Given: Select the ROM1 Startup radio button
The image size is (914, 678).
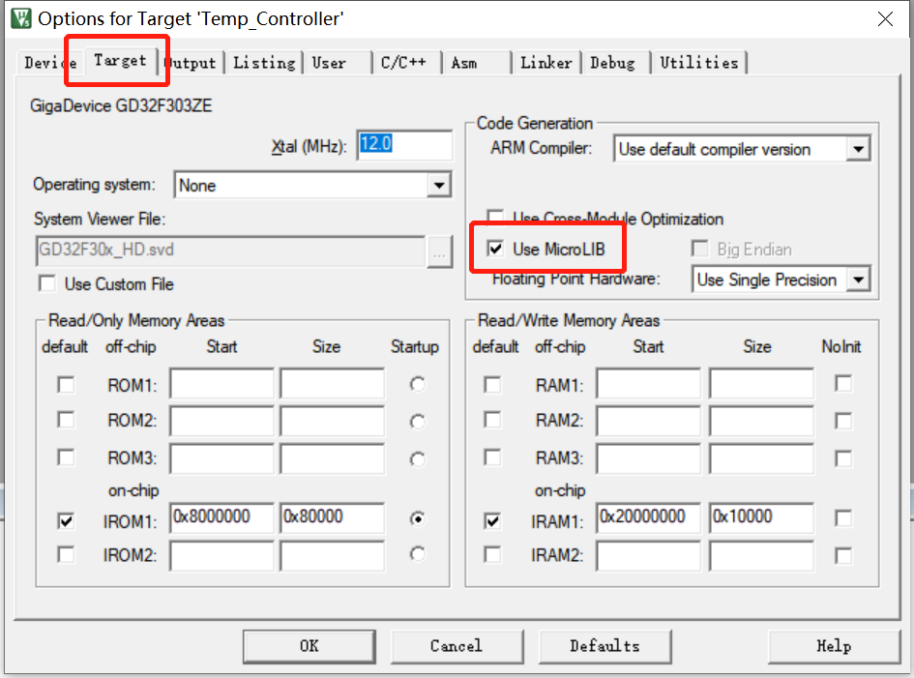Looking at the screenshot, I should (x=416, y=383).
